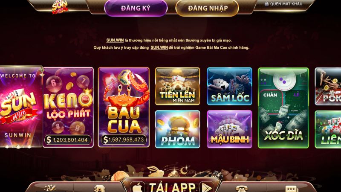Open the contacts book icon
The height and width of the screenshot is (192, 341).
click(x=99, y=189)
